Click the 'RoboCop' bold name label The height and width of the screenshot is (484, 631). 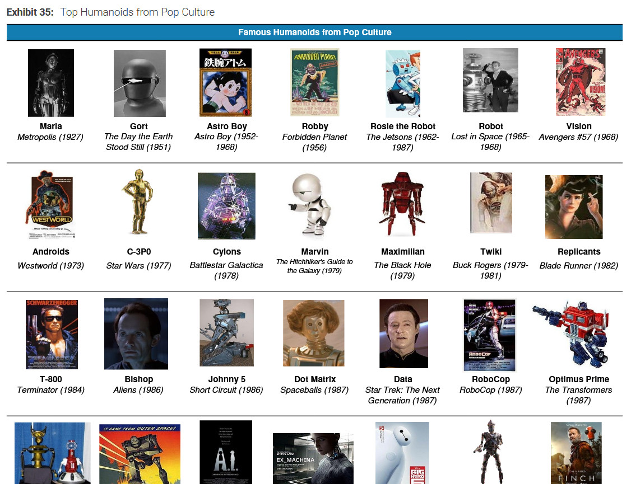[x=491, y=379]
